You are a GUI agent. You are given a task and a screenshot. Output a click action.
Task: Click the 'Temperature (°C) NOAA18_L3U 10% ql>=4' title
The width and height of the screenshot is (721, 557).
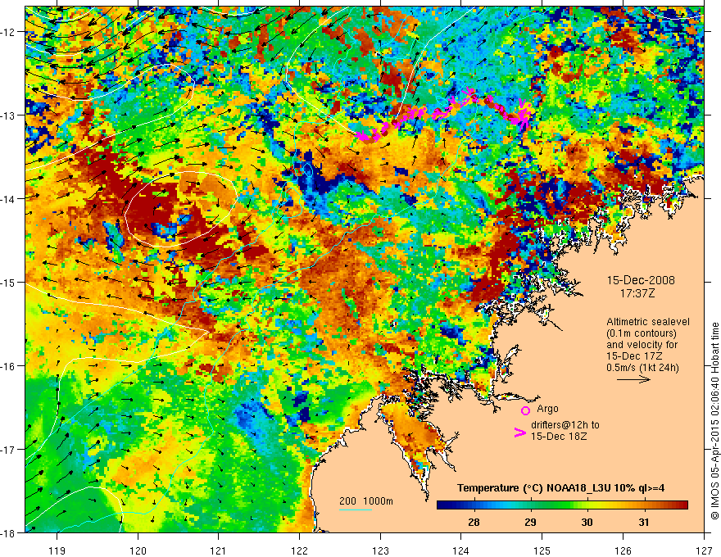tap(560, 488)
